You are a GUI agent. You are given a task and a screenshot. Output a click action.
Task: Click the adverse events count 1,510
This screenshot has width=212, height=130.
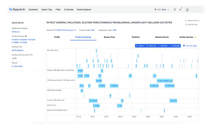click(x=14, y=58)
